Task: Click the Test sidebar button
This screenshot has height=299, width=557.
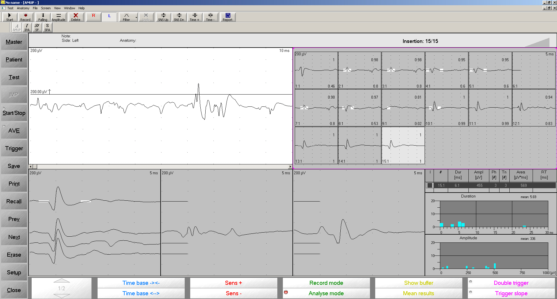Action: point(14,77)
